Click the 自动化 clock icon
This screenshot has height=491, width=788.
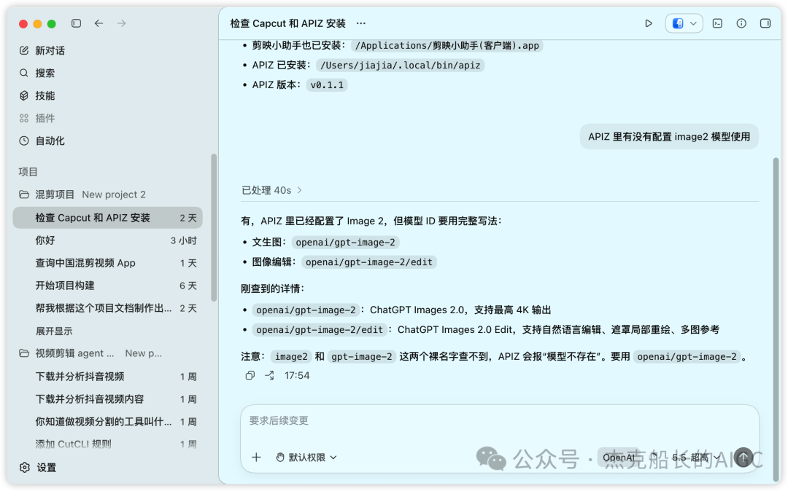pos(24,141)
